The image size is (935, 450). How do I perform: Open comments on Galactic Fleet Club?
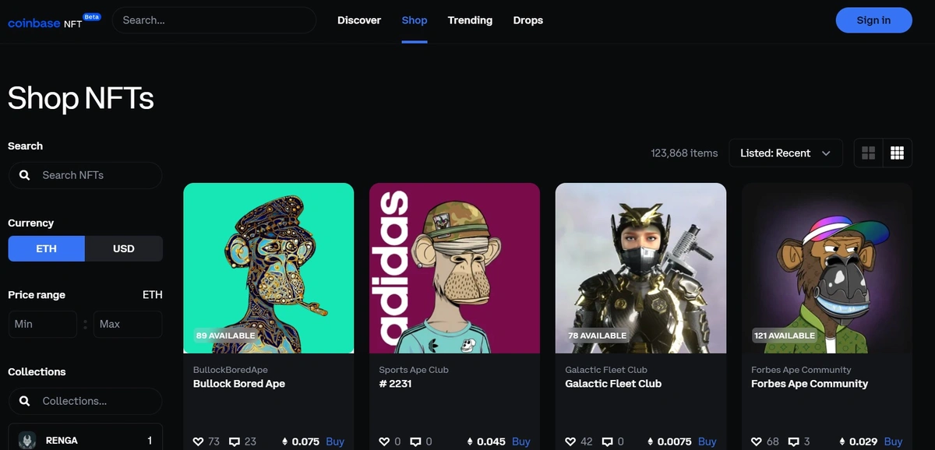click(x=607, y=441)
